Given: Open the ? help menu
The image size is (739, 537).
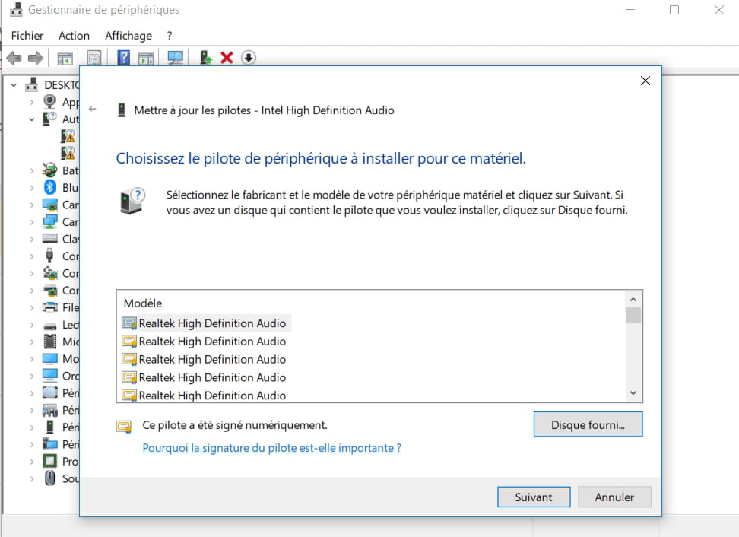Looking at the screenshot, I should tap(170, 36).
